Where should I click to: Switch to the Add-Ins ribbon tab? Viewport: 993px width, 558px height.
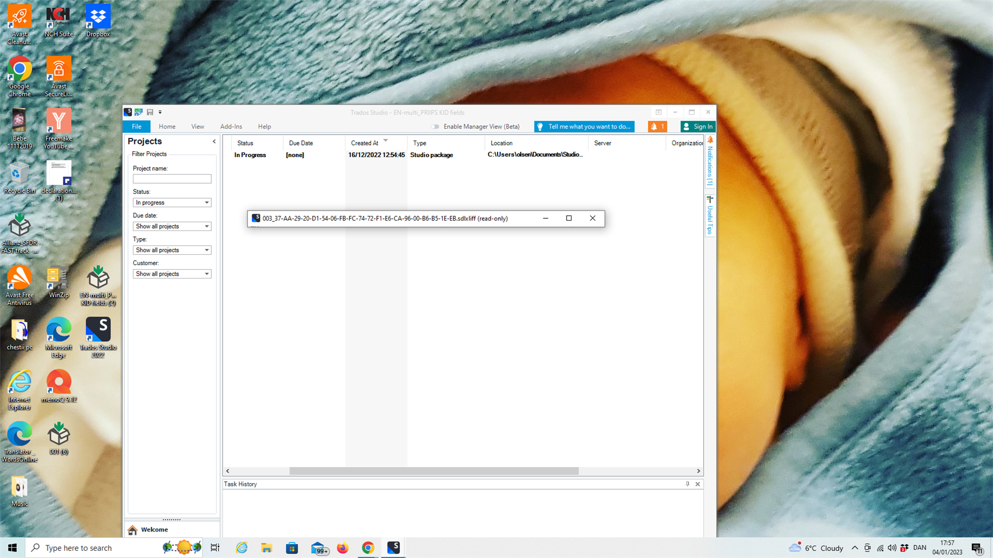tap(231, 126)
